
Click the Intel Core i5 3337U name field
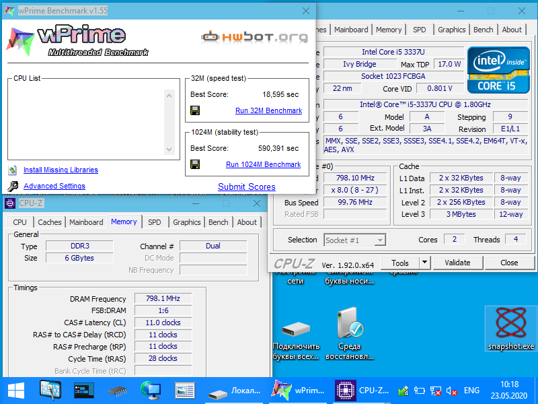(x=393, y=52)
